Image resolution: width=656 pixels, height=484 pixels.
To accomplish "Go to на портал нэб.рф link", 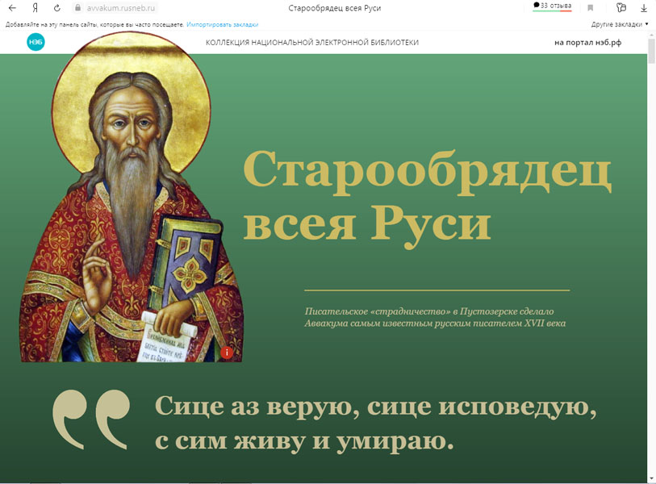I will click(587, 43).
